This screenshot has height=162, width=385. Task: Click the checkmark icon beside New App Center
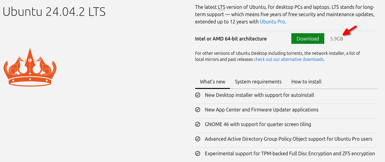198,110
